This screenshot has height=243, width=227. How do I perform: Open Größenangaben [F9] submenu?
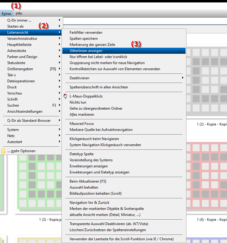click(31, 69)
